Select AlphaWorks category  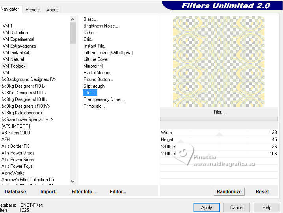(13, 173)
